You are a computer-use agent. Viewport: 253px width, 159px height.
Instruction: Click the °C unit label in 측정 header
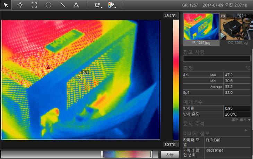[x=248, y=68]
